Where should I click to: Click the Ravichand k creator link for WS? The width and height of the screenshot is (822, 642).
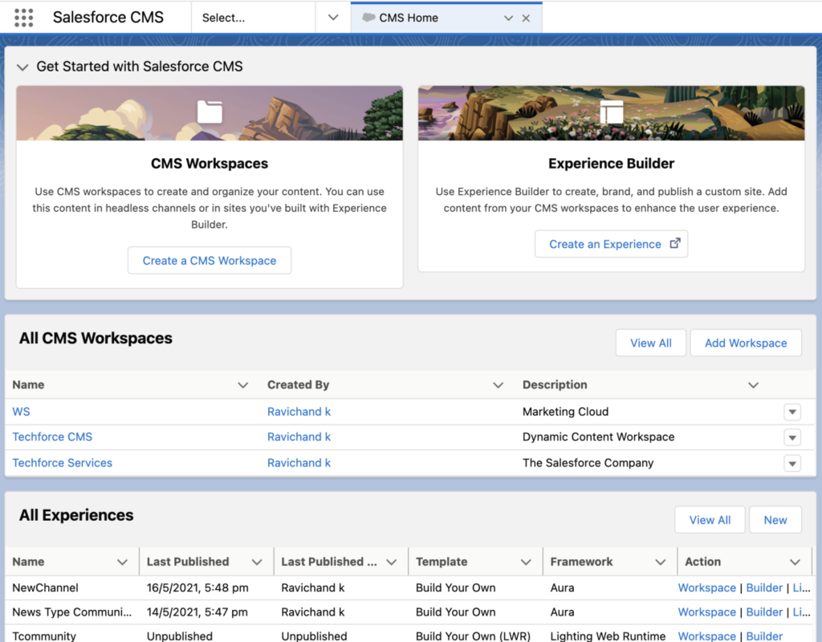point(299,411)
